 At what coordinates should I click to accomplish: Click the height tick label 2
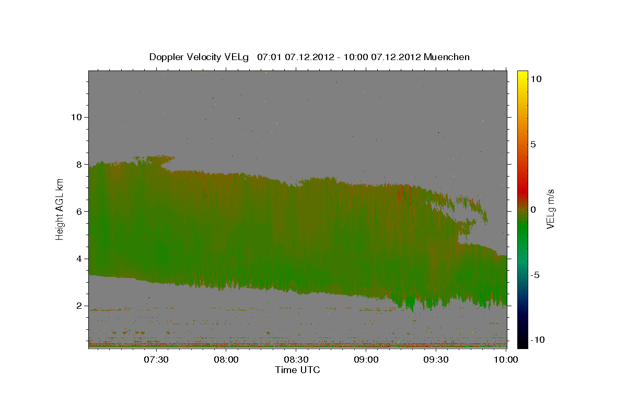78,306
